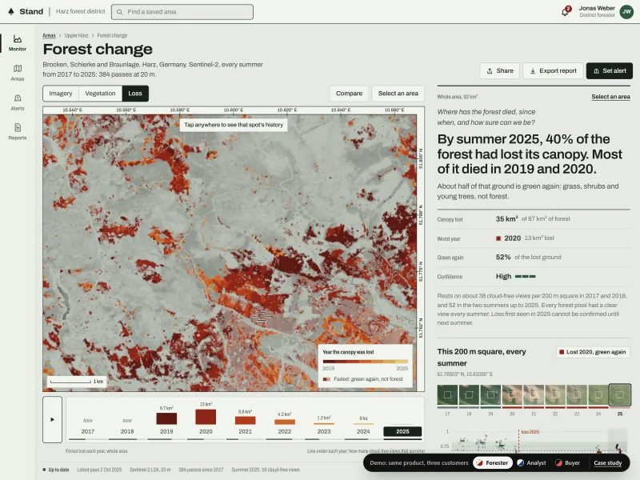
Task: Click the Compare button above map
Action: pyautogui.click(x=349, y=94)
